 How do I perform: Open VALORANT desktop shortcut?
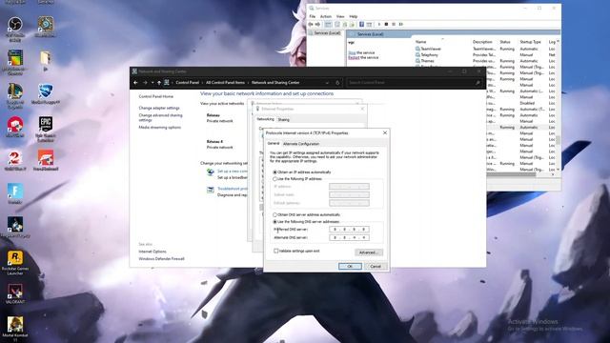pyautogui.click(x=15, y=293)
